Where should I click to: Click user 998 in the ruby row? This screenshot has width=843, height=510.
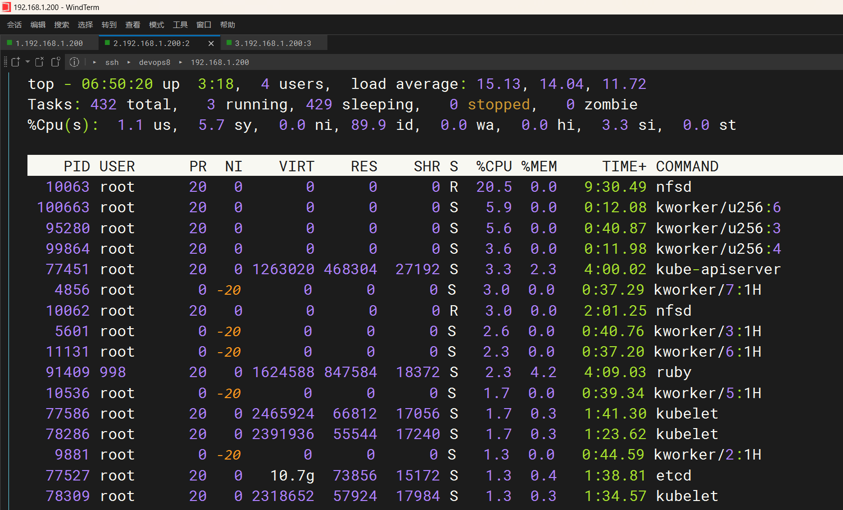click(113, 372)
